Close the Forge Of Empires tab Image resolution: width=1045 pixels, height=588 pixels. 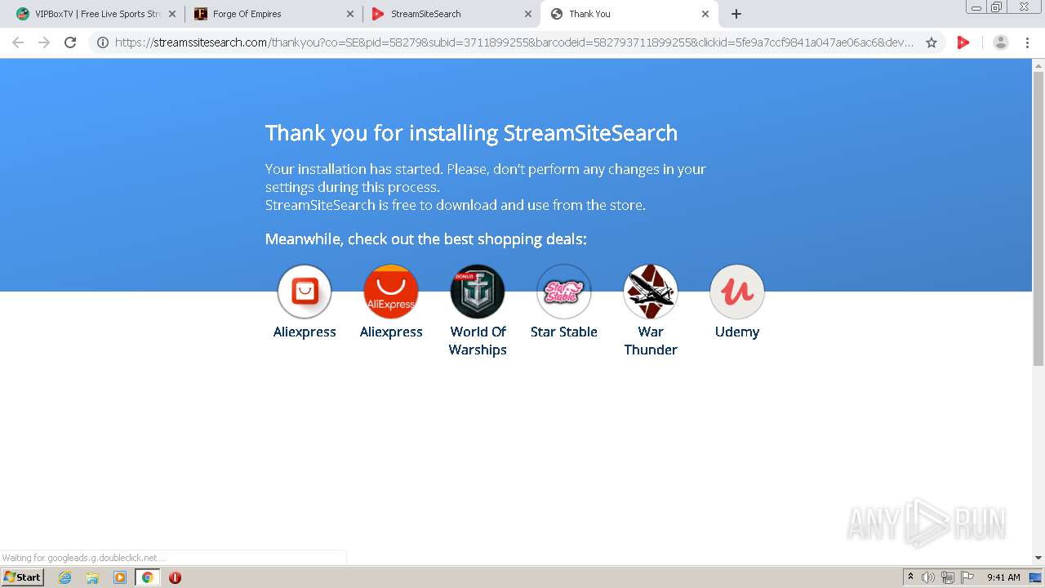click(349, 14)
